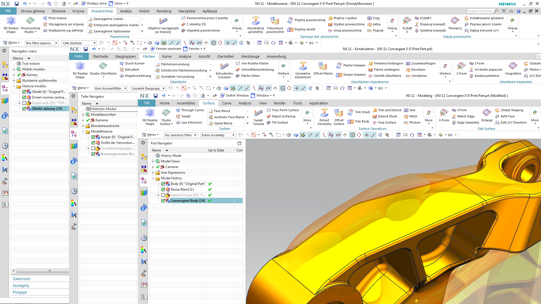Select Offset Surface tool
Screen dimensions: 541x304
click(x=339, y=117)
